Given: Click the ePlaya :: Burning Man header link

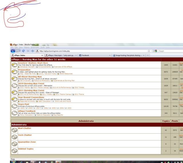Looking at the screenshot, I should pos(38,59).
